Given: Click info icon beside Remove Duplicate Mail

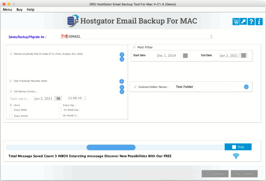Looking at the screenshot, I should tap(122, 54).
